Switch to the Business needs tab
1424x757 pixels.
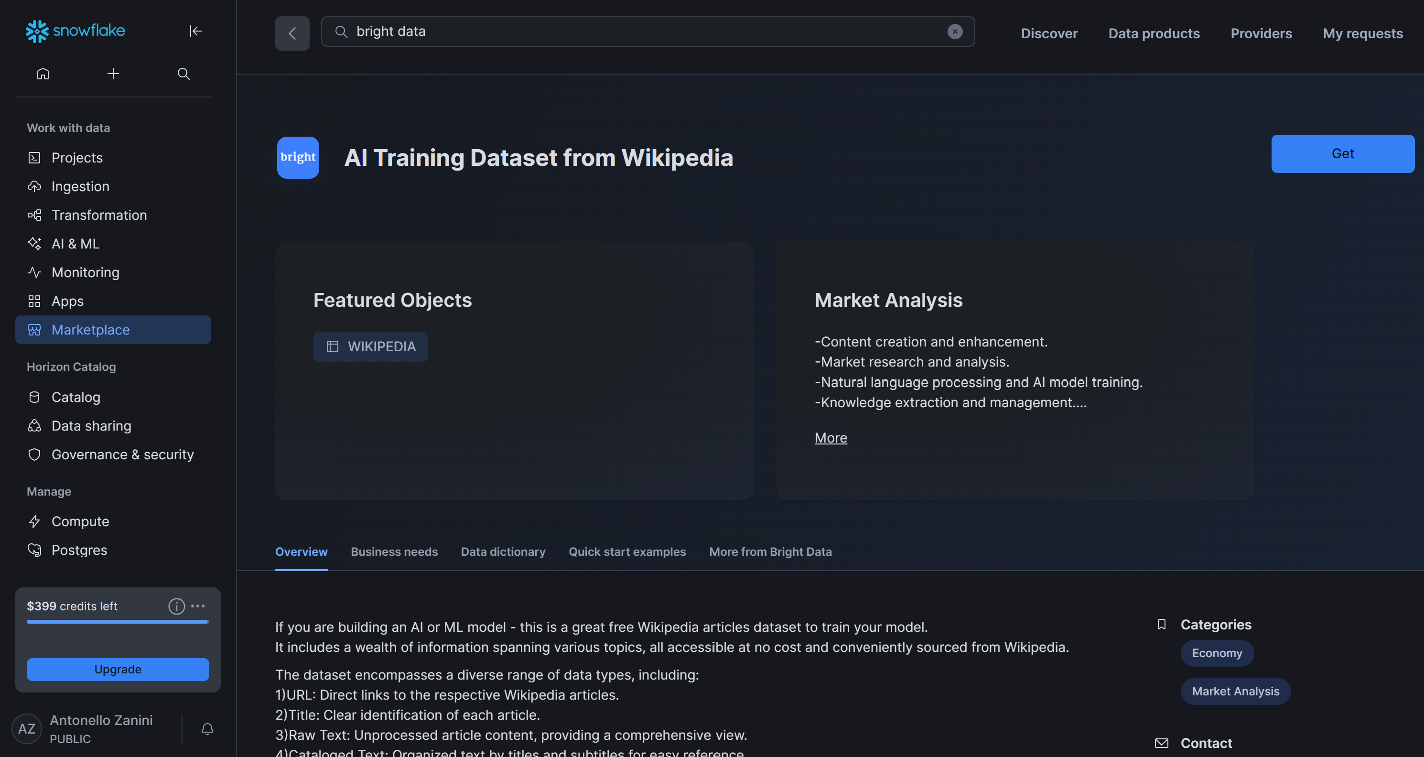click(394, 552)
